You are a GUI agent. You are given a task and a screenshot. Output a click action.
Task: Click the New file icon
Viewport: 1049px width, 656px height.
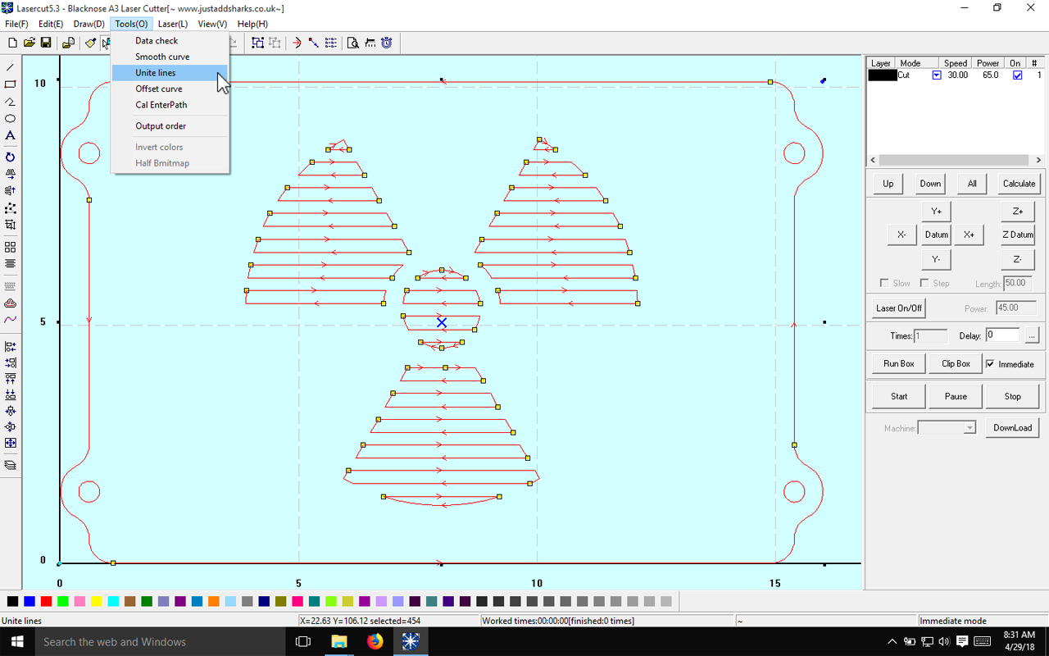(x=12, y=43)
